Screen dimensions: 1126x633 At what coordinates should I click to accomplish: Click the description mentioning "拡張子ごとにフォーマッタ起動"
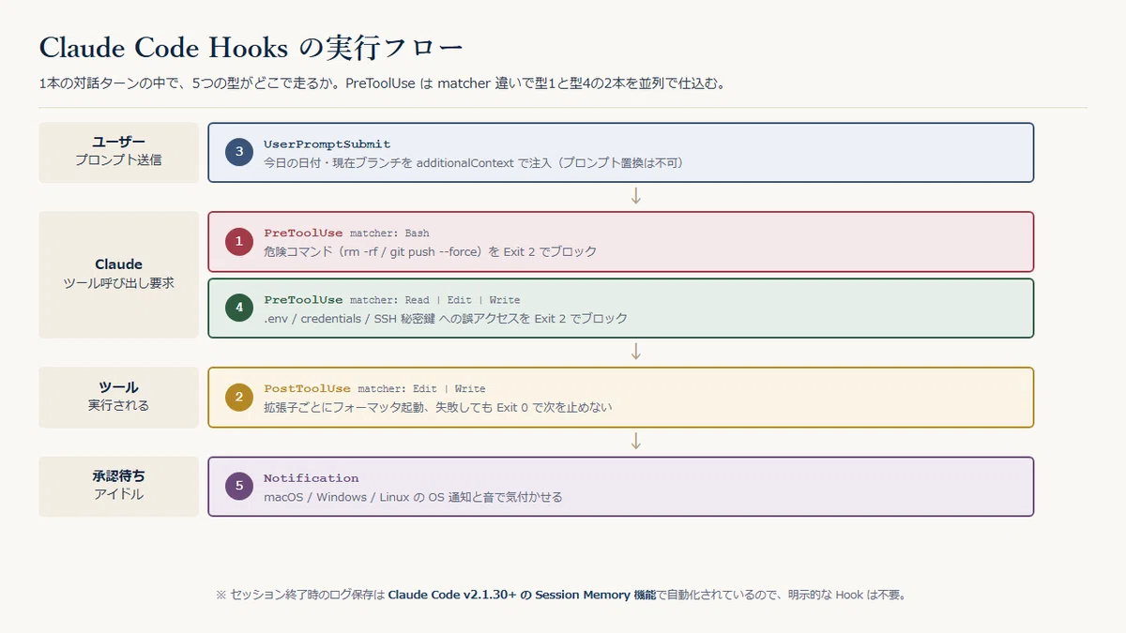point(438,407)
